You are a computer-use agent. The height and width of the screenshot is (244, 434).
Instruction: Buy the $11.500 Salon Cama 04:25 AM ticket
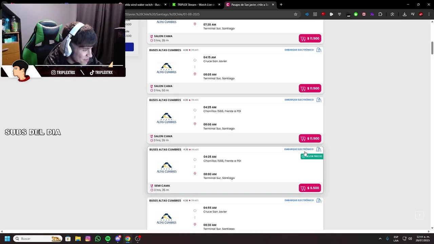[310, 139]
